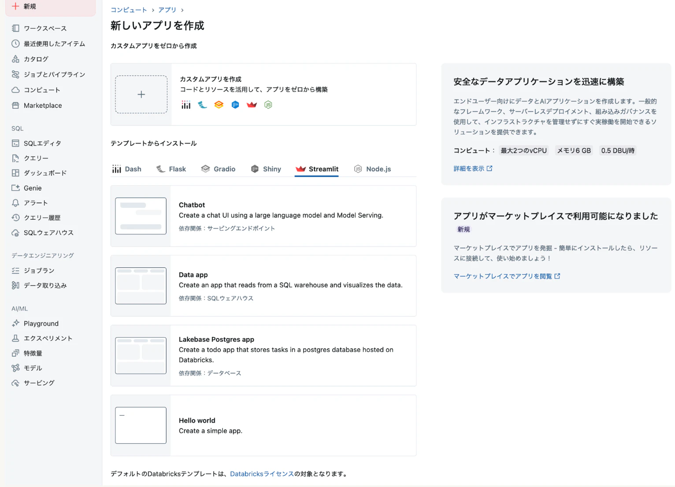Select the Streamlit template tab
The width and height of the screenshot is (675, 487).
[317, 169]
